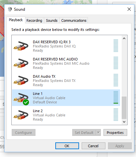Image resolution: width=136 pixels, height=157 pixels.
Task: Click the Line 1 volume level meter
Action: [116, 97]
